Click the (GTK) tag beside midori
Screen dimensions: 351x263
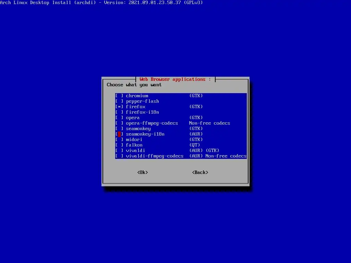[x=196, y=140]
